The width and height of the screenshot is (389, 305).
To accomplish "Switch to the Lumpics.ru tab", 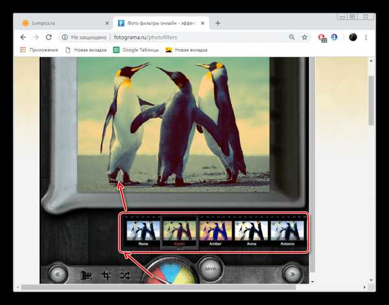I will click(65, 23).
